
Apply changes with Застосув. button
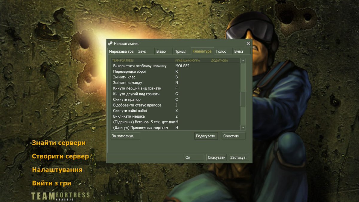pos(239,157)
